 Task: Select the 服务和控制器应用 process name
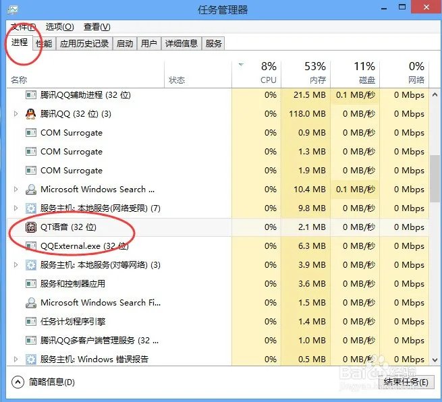click(73, 284)
